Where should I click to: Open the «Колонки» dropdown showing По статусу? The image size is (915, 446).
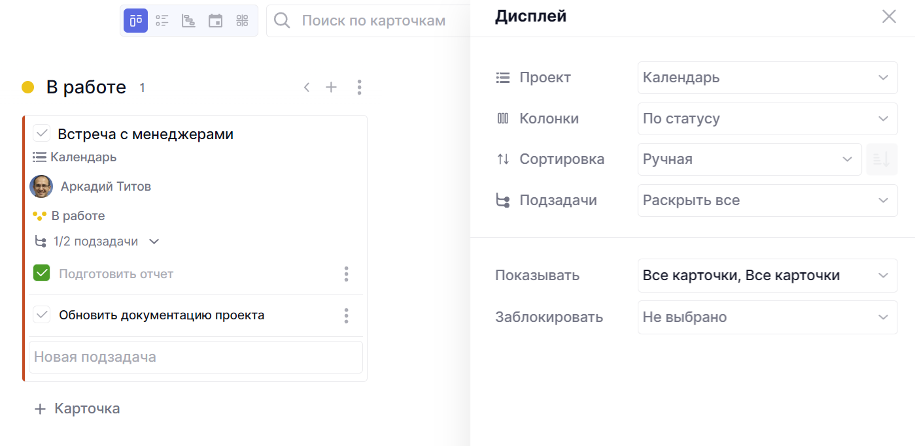tap(767, 119)
